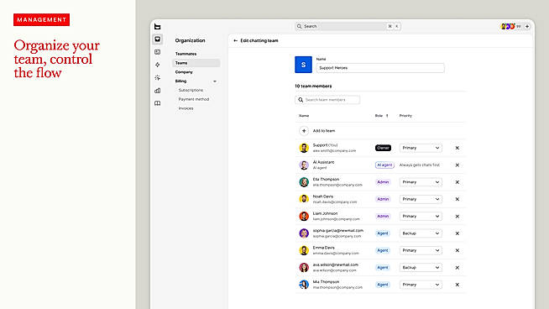Click Liam Johnson's avatar
This screenshot has height=309, width=549.
[304, 216]
